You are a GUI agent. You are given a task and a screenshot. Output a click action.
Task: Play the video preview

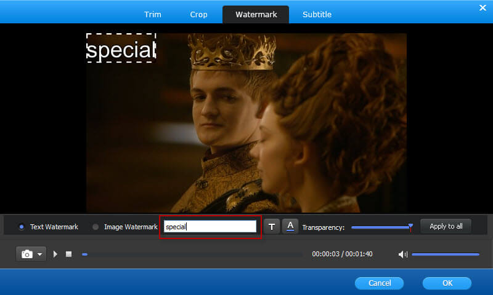(55, 254)
